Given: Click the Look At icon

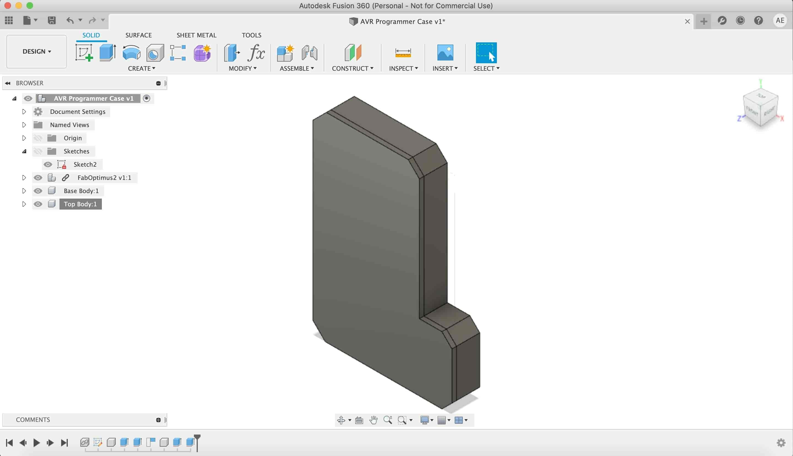Looking at the screenshot, I should pyautogui.click(x=359, y=420).
